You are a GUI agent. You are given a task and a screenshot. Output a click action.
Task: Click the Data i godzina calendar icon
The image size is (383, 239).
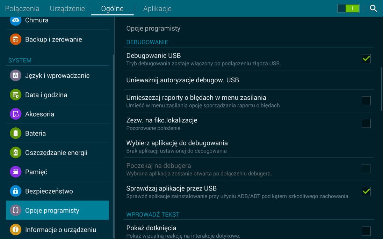(16, 95)
